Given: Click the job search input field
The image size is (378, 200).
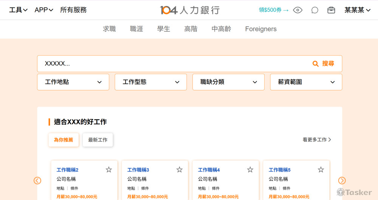Looking at the screenshot, I should click(x=174, y=64).
